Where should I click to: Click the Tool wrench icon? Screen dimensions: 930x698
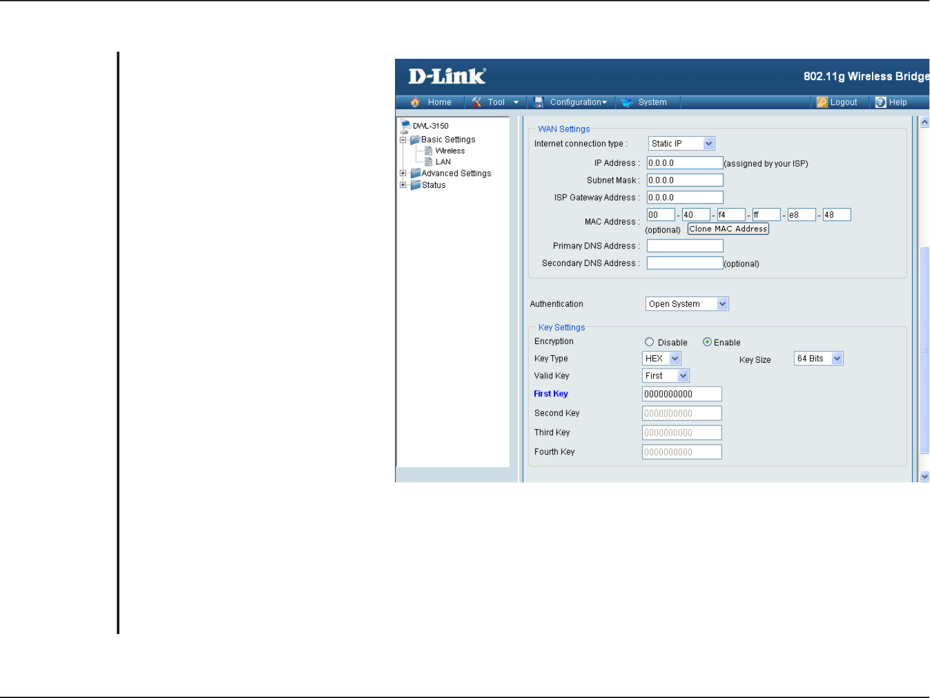coord(476,102)
